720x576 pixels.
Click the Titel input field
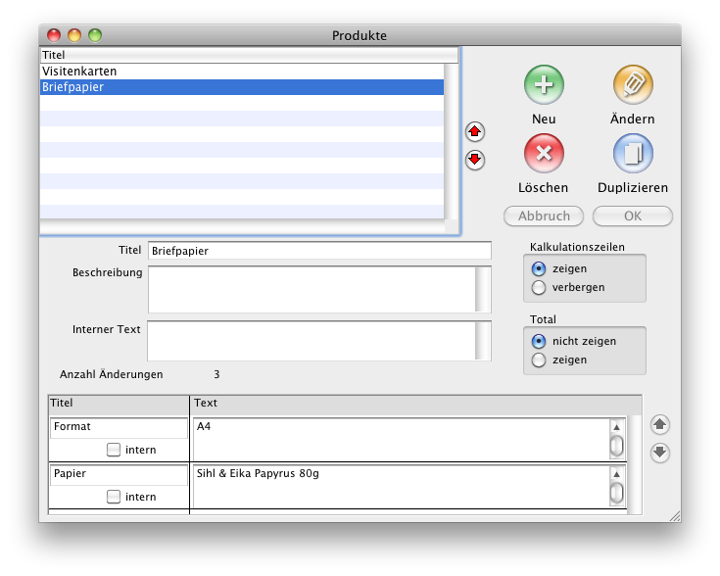[318, 251]
